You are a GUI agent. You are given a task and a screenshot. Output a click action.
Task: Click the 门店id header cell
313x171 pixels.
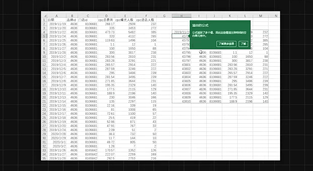pyautogui.click(x=88, y=20)
